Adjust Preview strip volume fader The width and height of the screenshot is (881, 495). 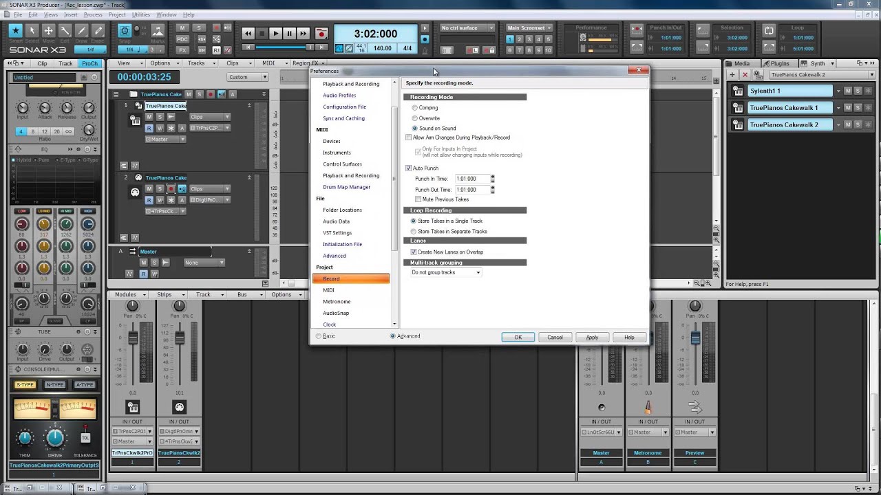695,338
